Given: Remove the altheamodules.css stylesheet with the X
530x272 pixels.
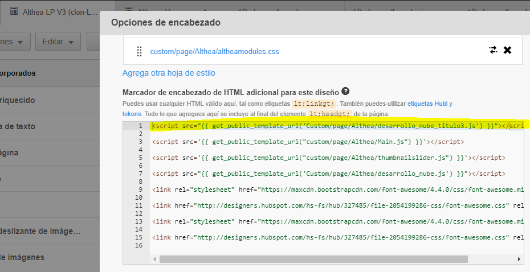Looking at the screenshot, I should (x=507, y=50).
